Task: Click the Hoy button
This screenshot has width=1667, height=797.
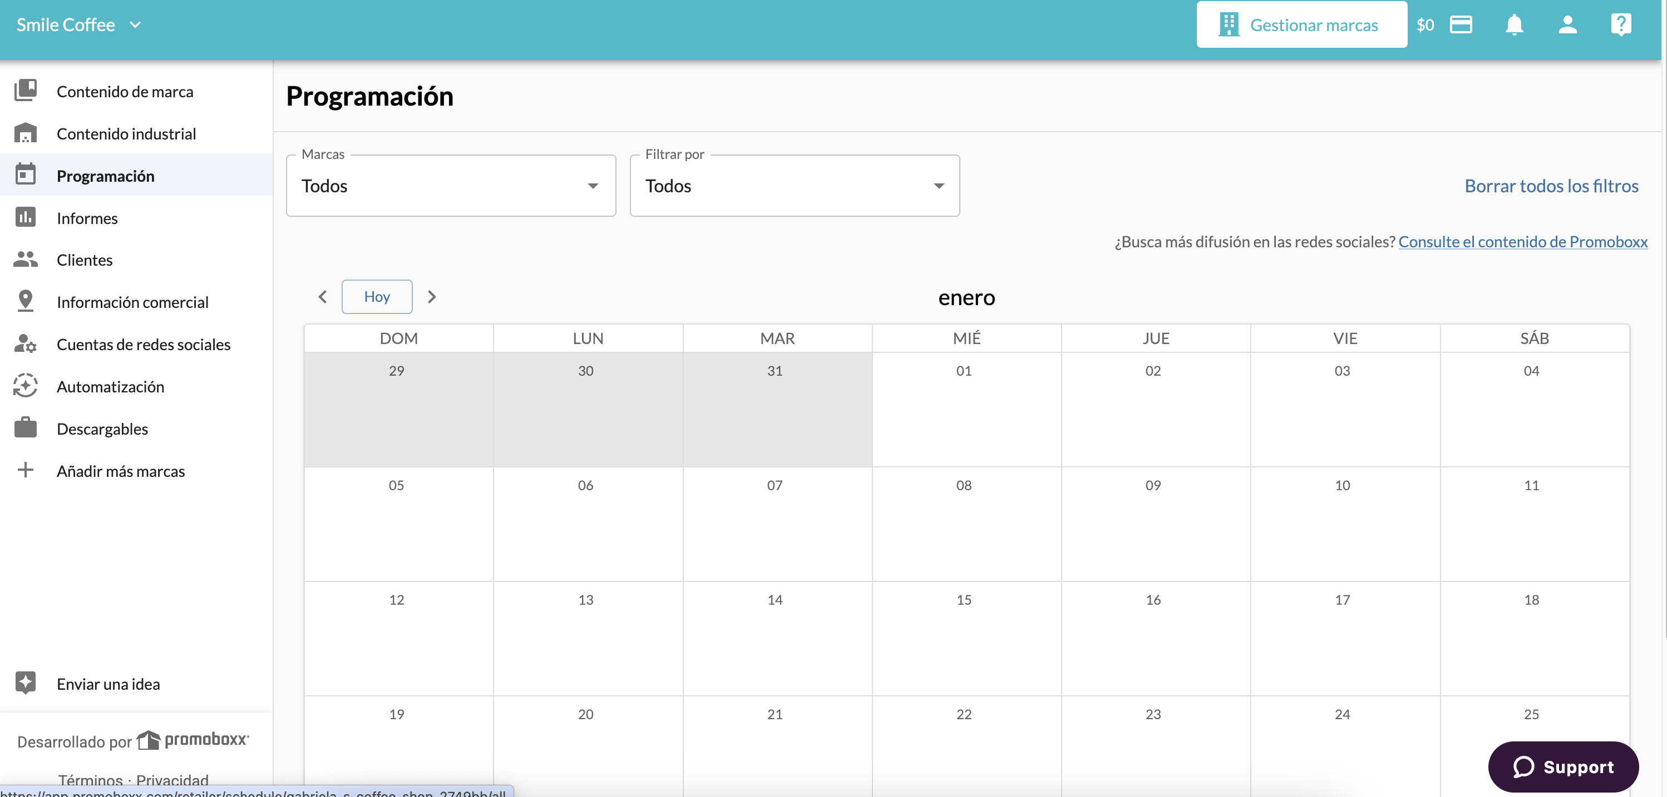Action: pos(377,297)
